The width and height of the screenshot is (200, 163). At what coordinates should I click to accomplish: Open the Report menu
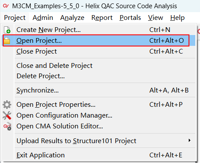pos(102,18)
